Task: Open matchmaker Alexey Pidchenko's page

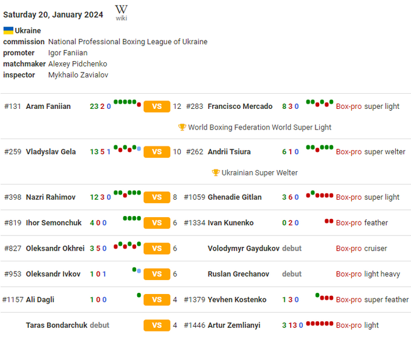Action: pos(77,64)
